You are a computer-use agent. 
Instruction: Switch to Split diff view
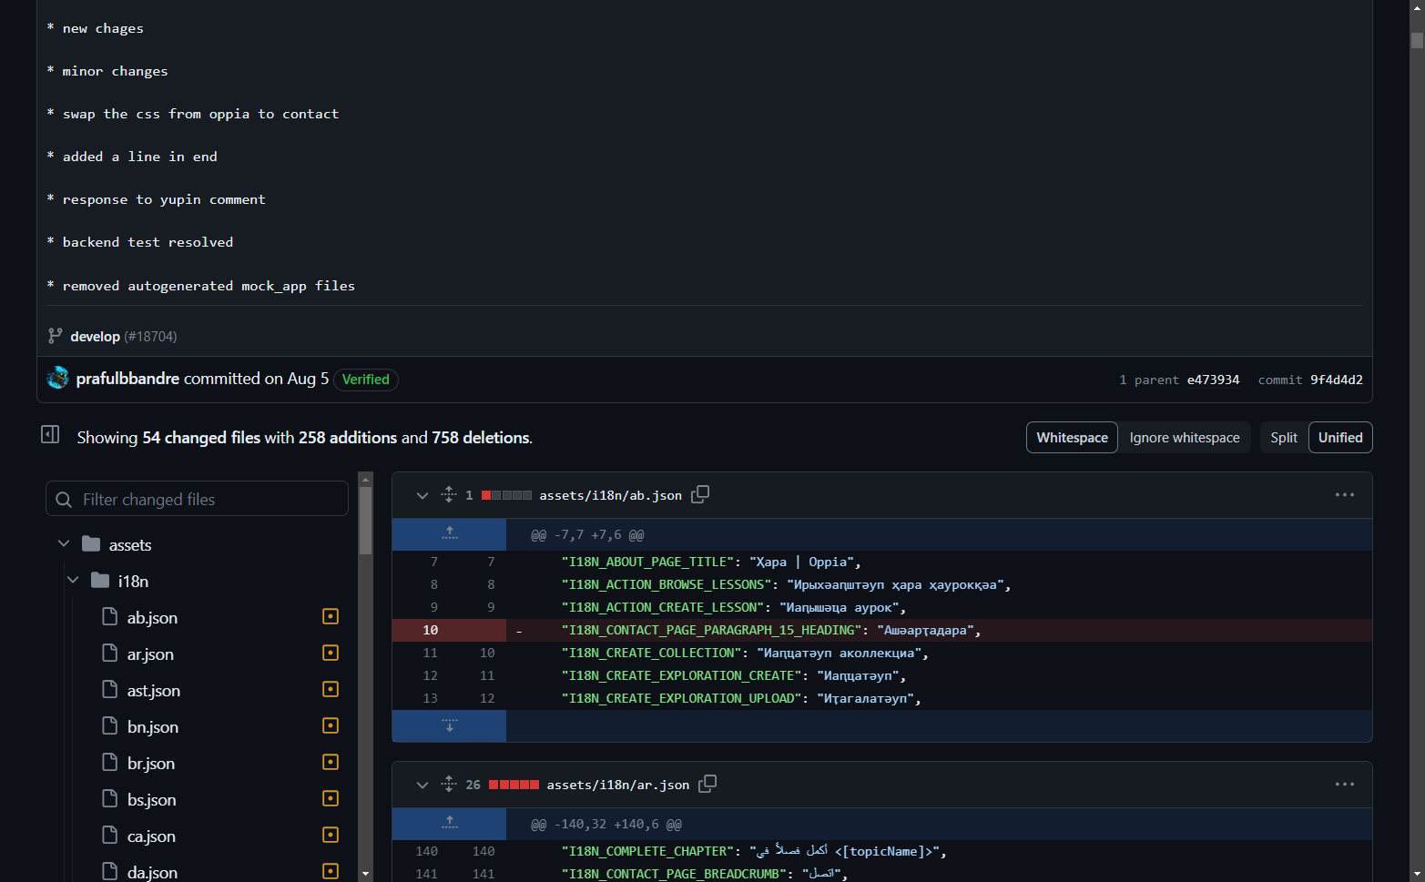point(1284,438)
